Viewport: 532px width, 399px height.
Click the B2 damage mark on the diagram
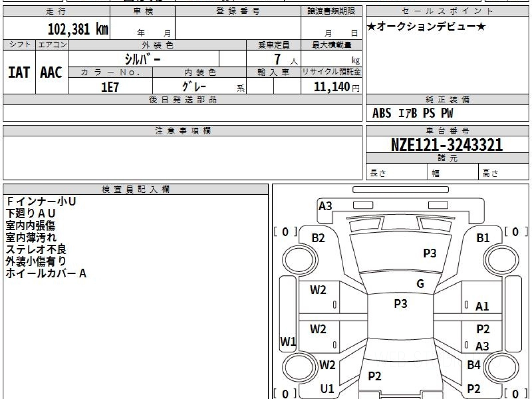(x=318, y=238)
